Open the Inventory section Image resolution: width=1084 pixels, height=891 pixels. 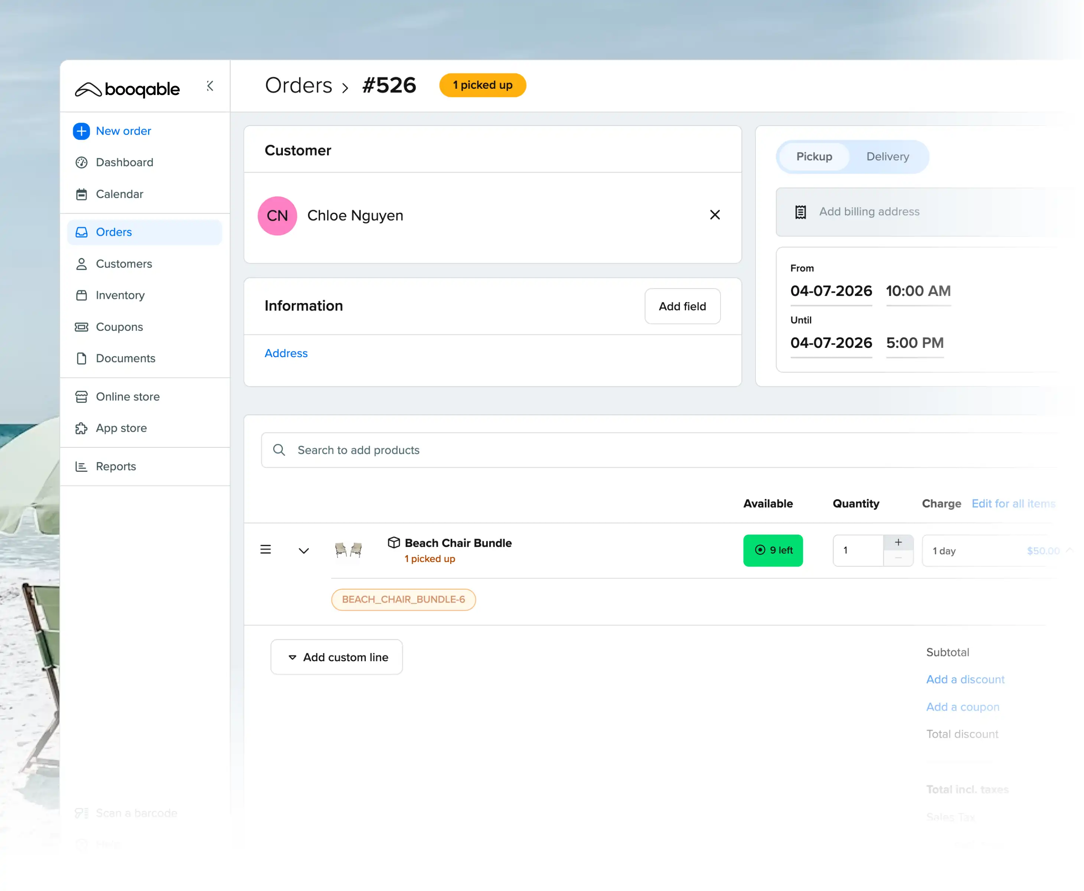tap(120, 296)
